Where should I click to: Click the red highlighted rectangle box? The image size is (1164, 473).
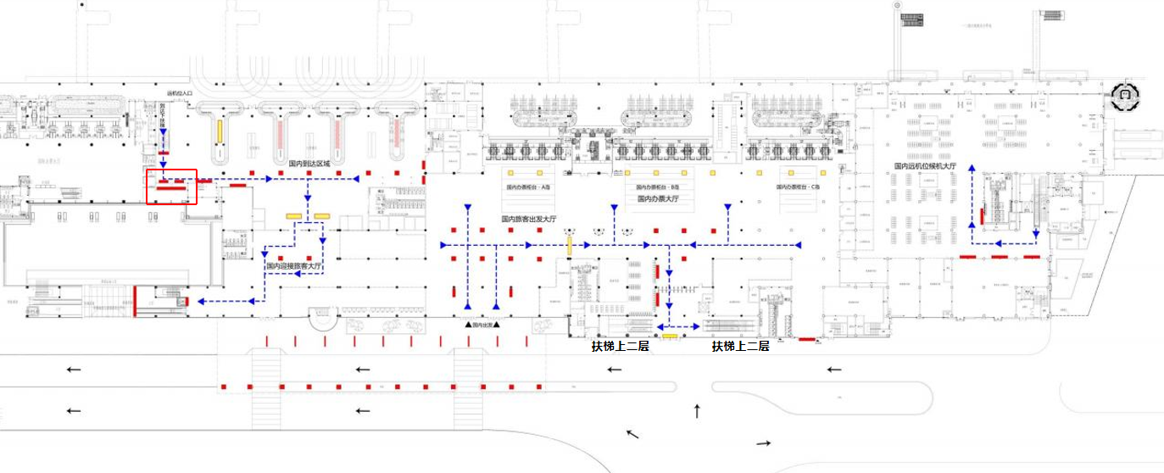[172, 186]
